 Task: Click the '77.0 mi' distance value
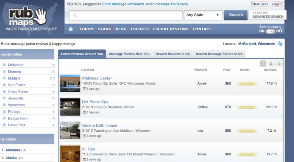click(x=272, y=83)
